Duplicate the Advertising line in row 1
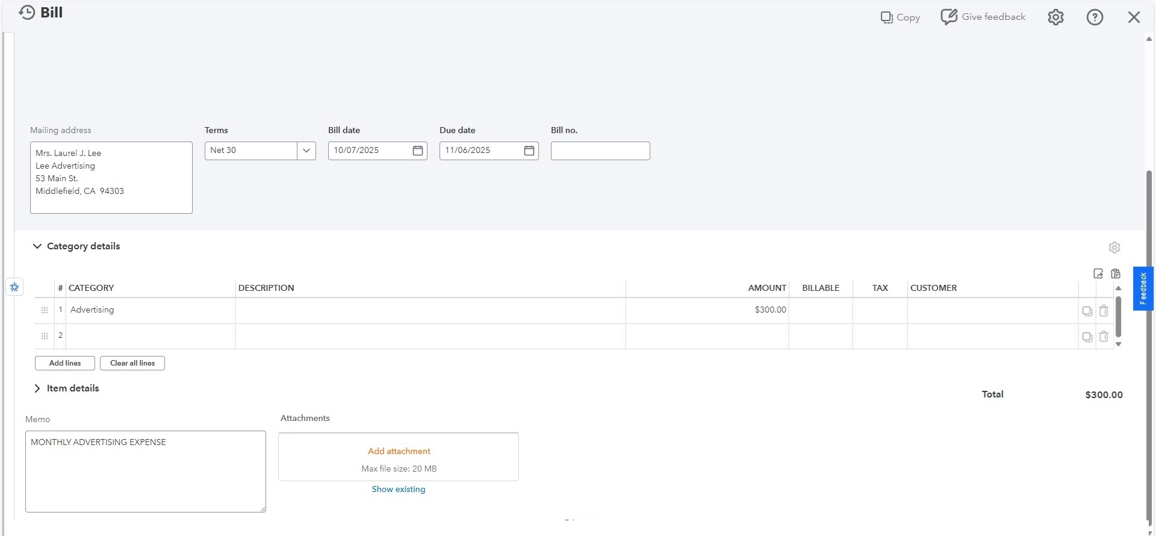 coord(1087,311)
